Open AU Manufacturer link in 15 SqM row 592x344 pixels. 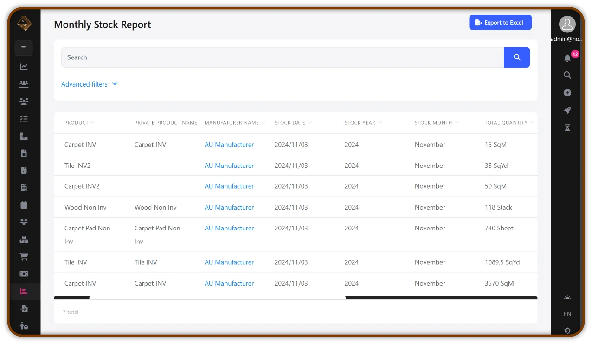(x=229, y=145)
